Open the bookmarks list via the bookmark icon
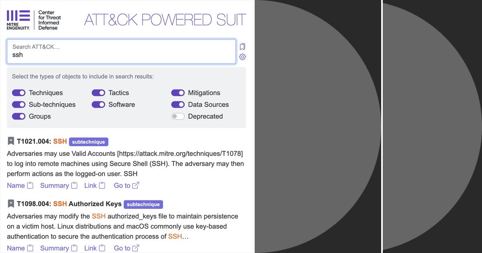 point(242,47)
